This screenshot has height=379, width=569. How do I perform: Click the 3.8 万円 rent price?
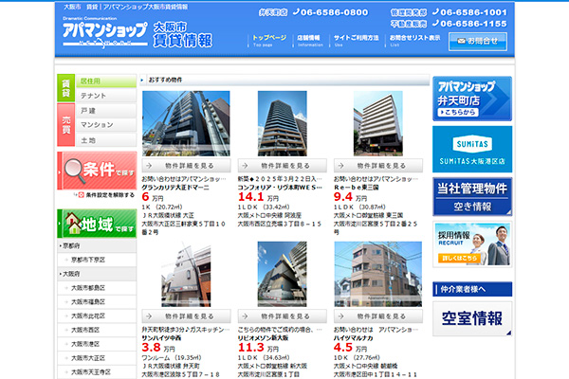(158, 348)
